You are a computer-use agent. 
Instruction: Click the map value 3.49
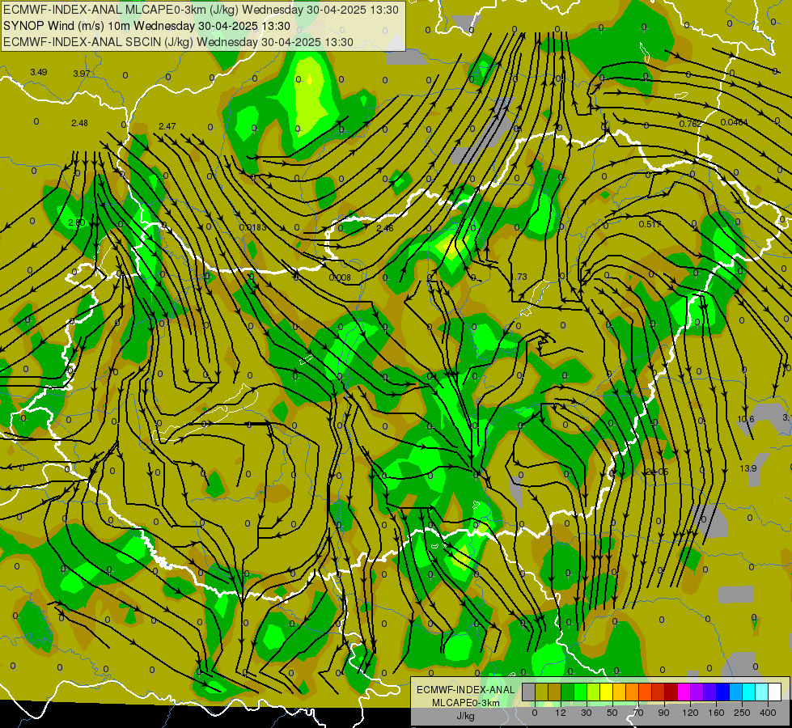coord(39,72)
